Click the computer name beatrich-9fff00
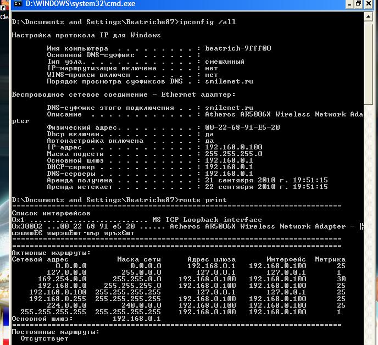Image resolution: width=378 pixels, height=345 pixels. pyautogui.click(x=238, y=48)
